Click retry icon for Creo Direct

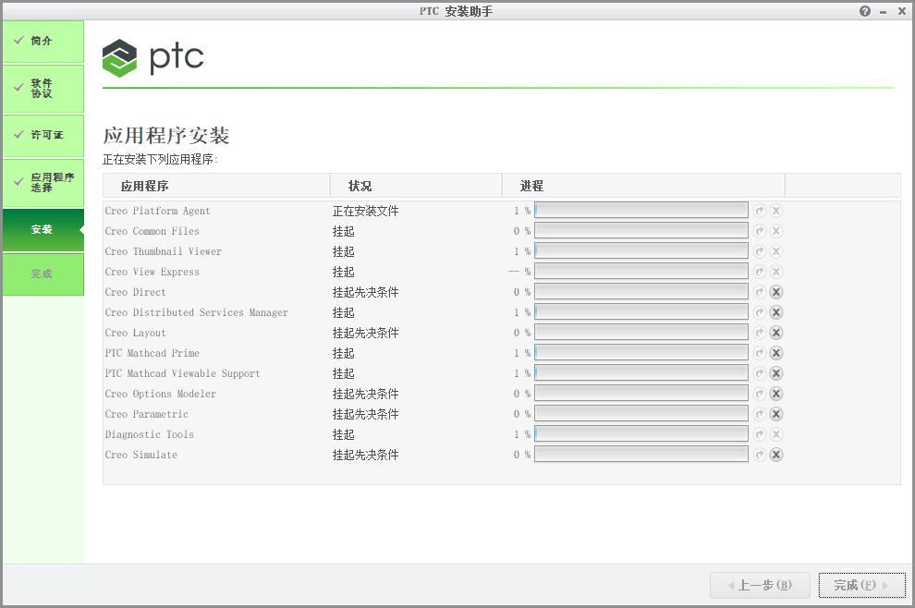click(x=759, y=292)
